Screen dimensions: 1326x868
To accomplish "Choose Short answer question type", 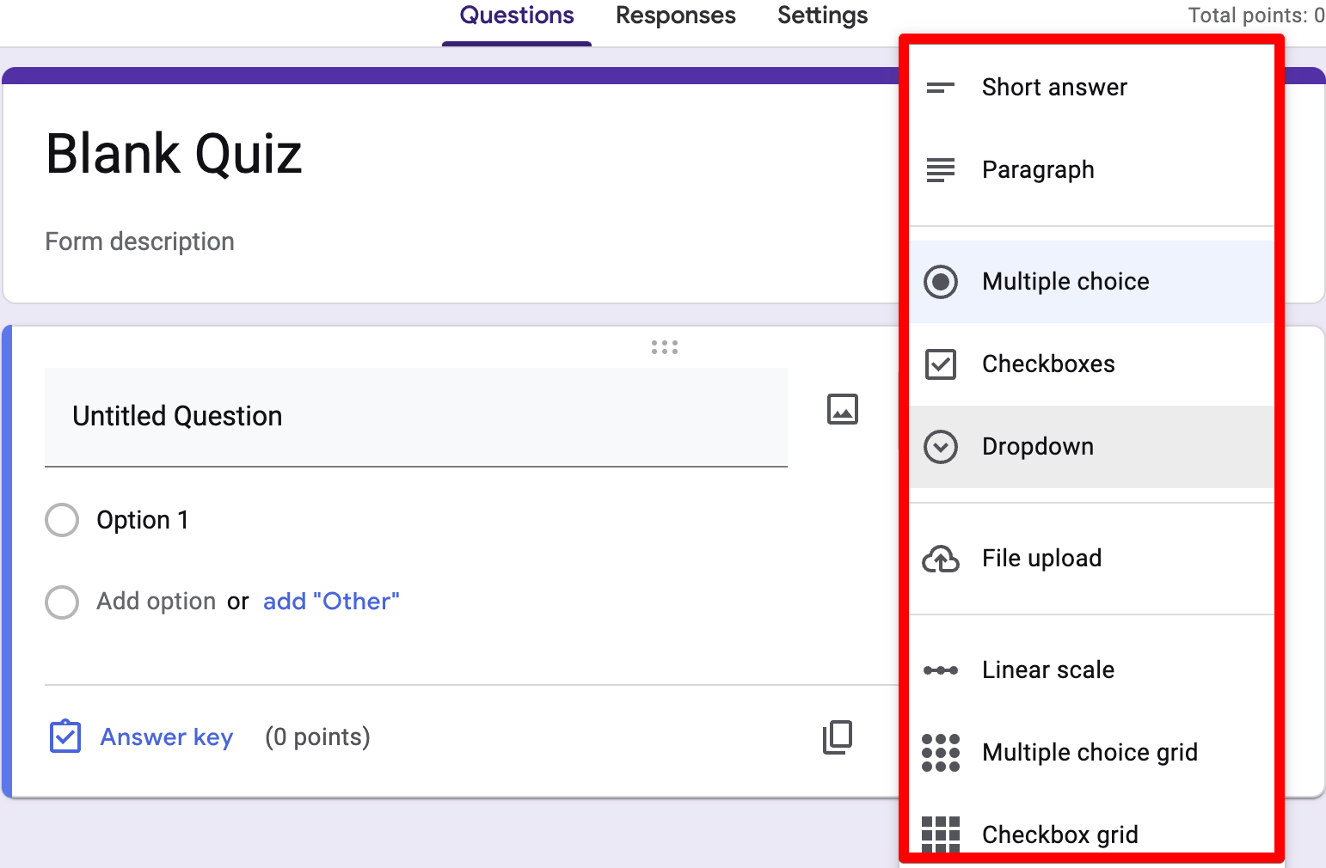I will coord(1054,88).
